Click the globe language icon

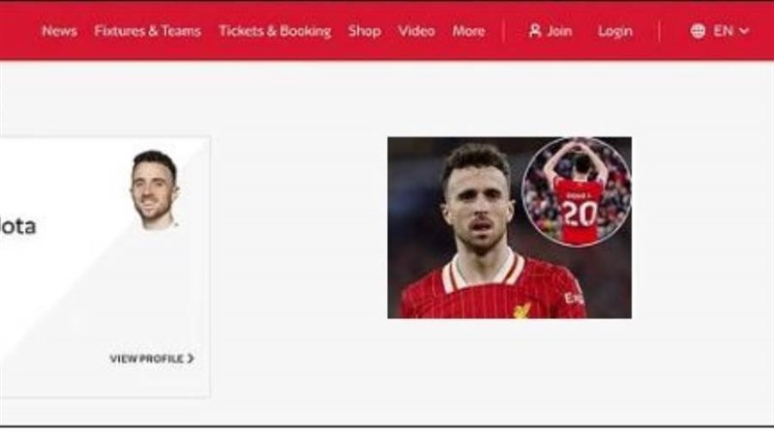tap(698, 31)
